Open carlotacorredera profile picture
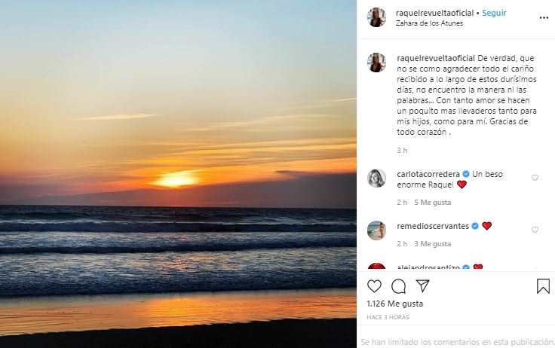555x348 pixels. pyautogui.click(x=376, y=179)
